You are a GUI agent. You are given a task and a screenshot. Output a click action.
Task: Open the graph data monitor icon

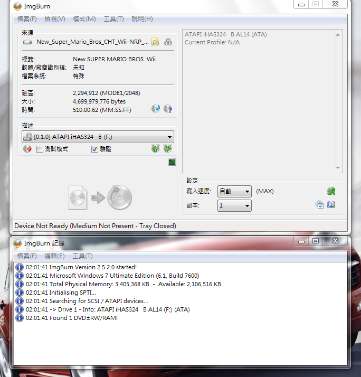click(x=172, y=162)
